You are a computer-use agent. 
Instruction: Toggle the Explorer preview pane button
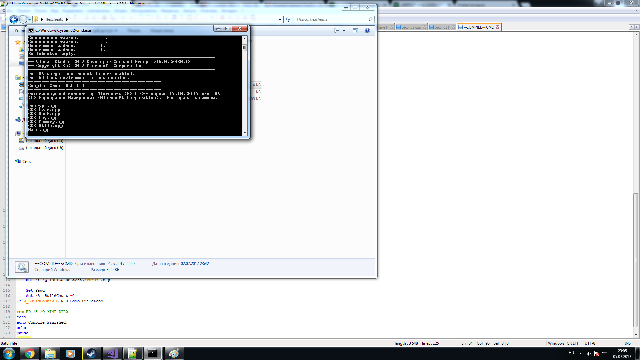[355, 31]
